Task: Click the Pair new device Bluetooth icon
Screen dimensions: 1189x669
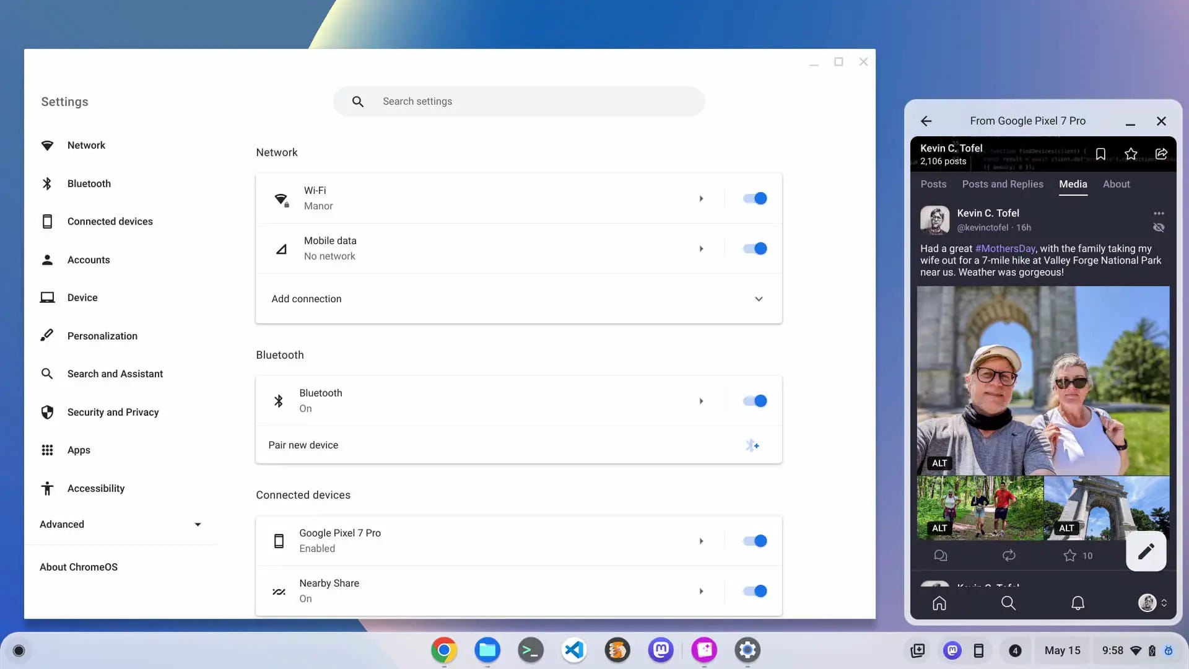Action: pos(752,445)
